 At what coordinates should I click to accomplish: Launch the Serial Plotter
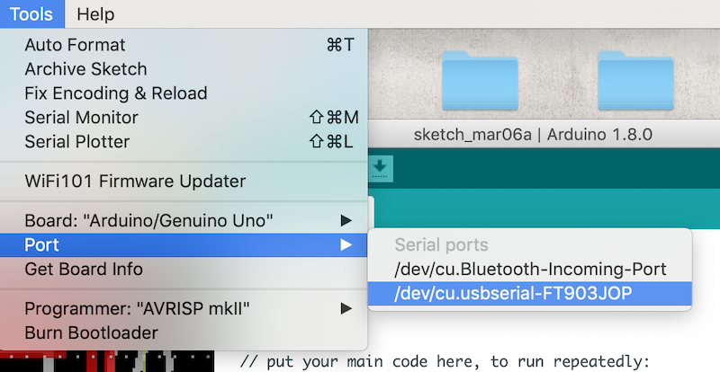[184, 142]
